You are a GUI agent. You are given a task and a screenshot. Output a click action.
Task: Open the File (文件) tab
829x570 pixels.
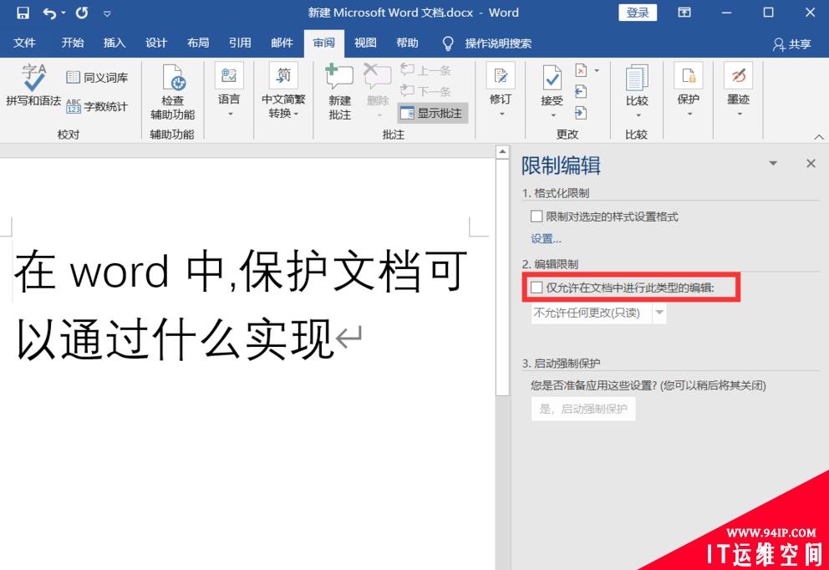click(x=24, y=43)
